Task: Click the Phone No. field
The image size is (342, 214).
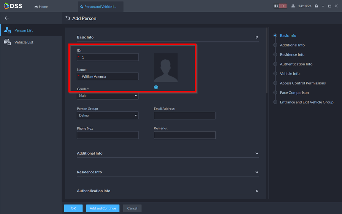Action: pos(108,135)
